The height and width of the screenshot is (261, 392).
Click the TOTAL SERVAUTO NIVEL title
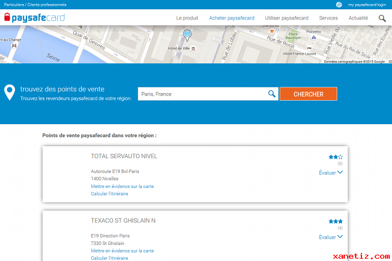click(x=124, y=156)
